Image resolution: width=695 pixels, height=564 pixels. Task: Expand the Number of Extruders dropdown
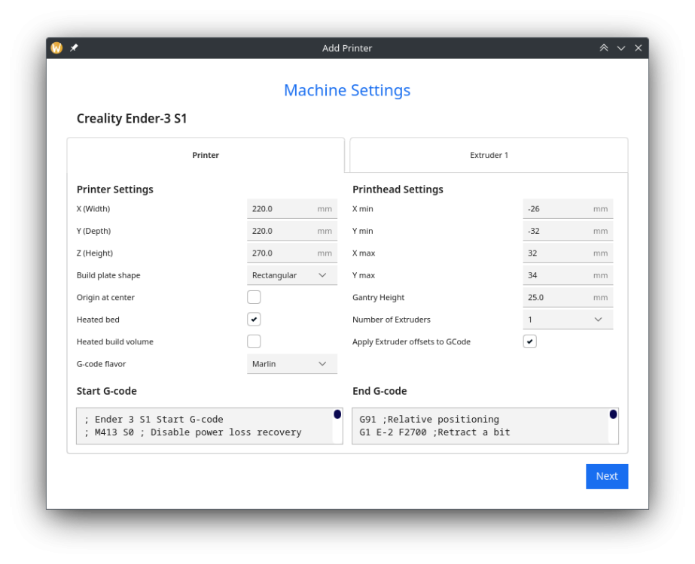pos(568,319)
